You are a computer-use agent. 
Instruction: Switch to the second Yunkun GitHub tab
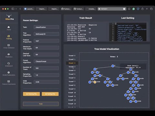pos(78,9)
